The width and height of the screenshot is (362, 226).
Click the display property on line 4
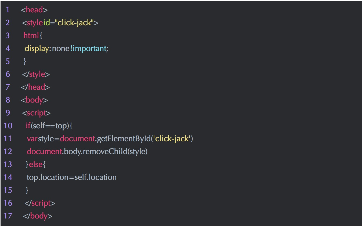click(x=36, y=49)
